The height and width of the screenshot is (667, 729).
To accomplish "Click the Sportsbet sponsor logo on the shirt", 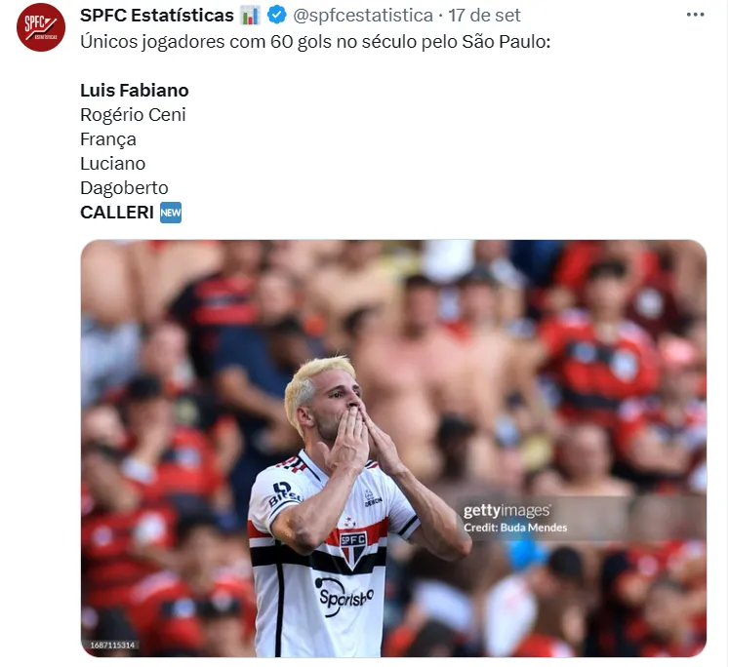I will point(344,597).
